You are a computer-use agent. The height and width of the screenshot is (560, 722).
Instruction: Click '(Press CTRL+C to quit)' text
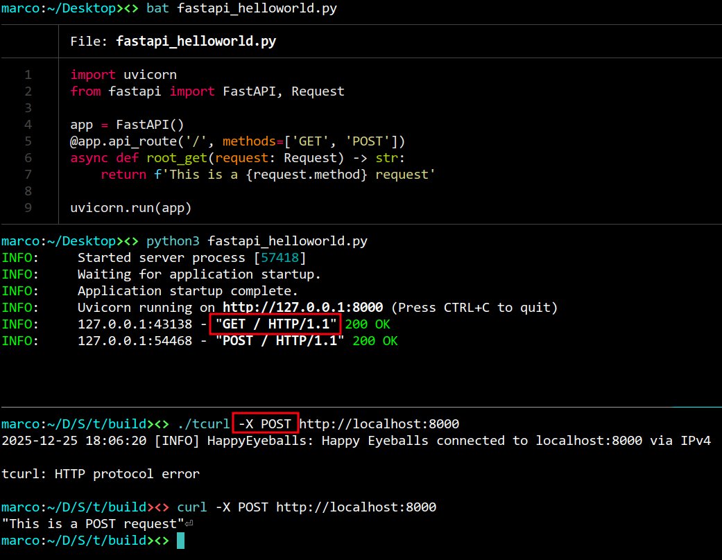474,308
